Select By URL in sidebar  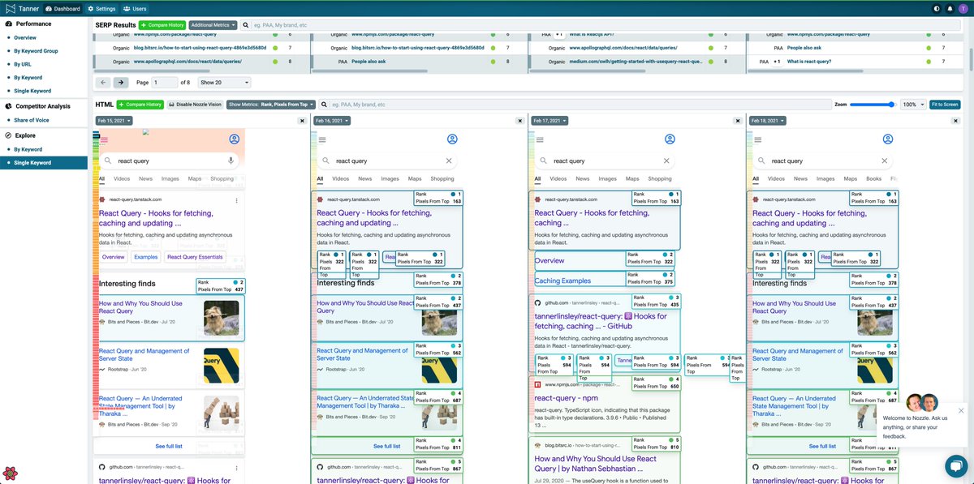[x=23, y=64]
